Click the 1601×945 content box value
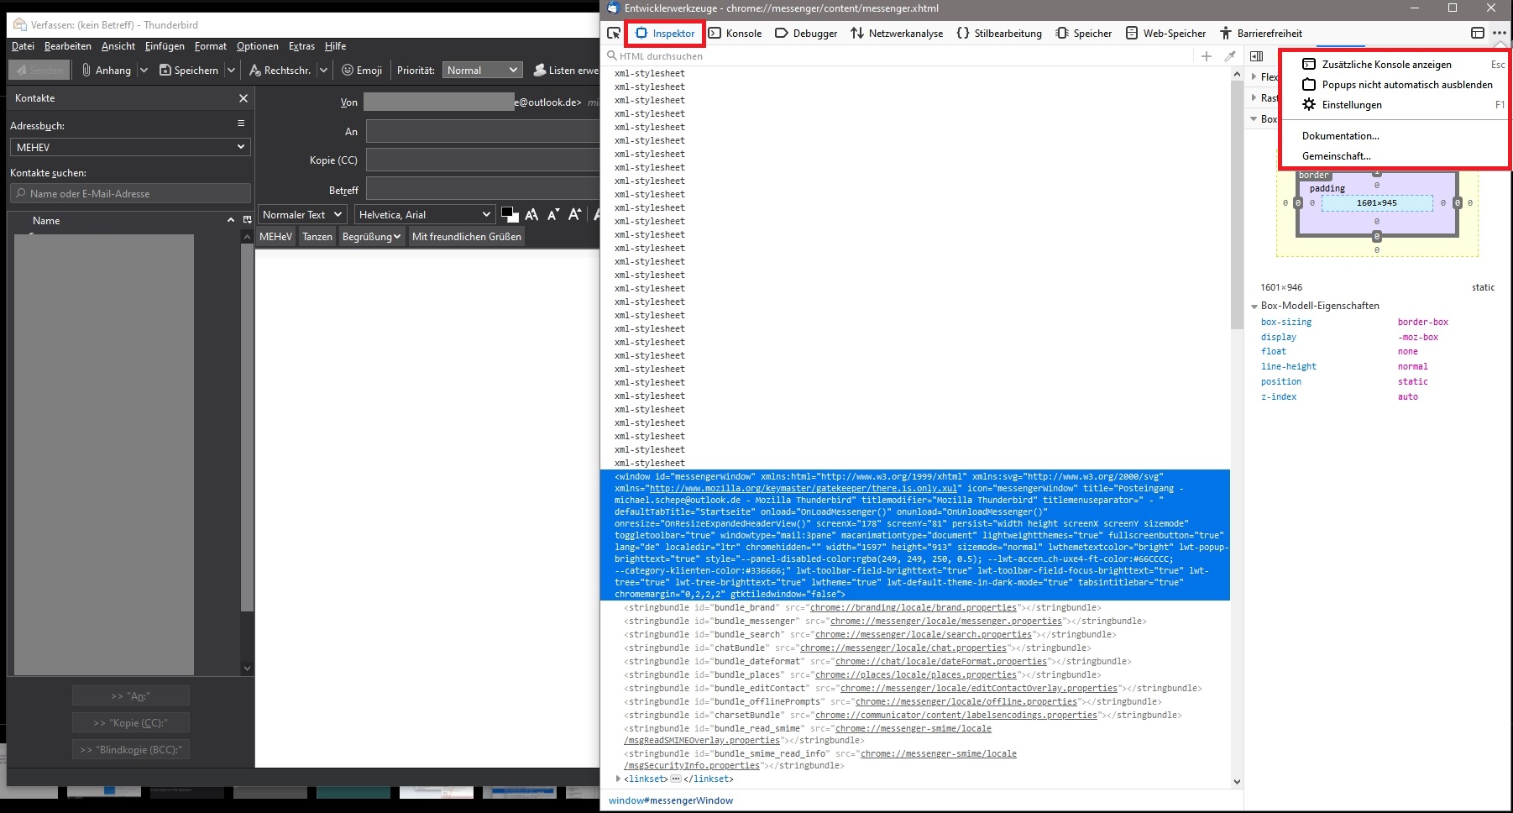Screen dimensions: 1513x813 pos(1377,203)
